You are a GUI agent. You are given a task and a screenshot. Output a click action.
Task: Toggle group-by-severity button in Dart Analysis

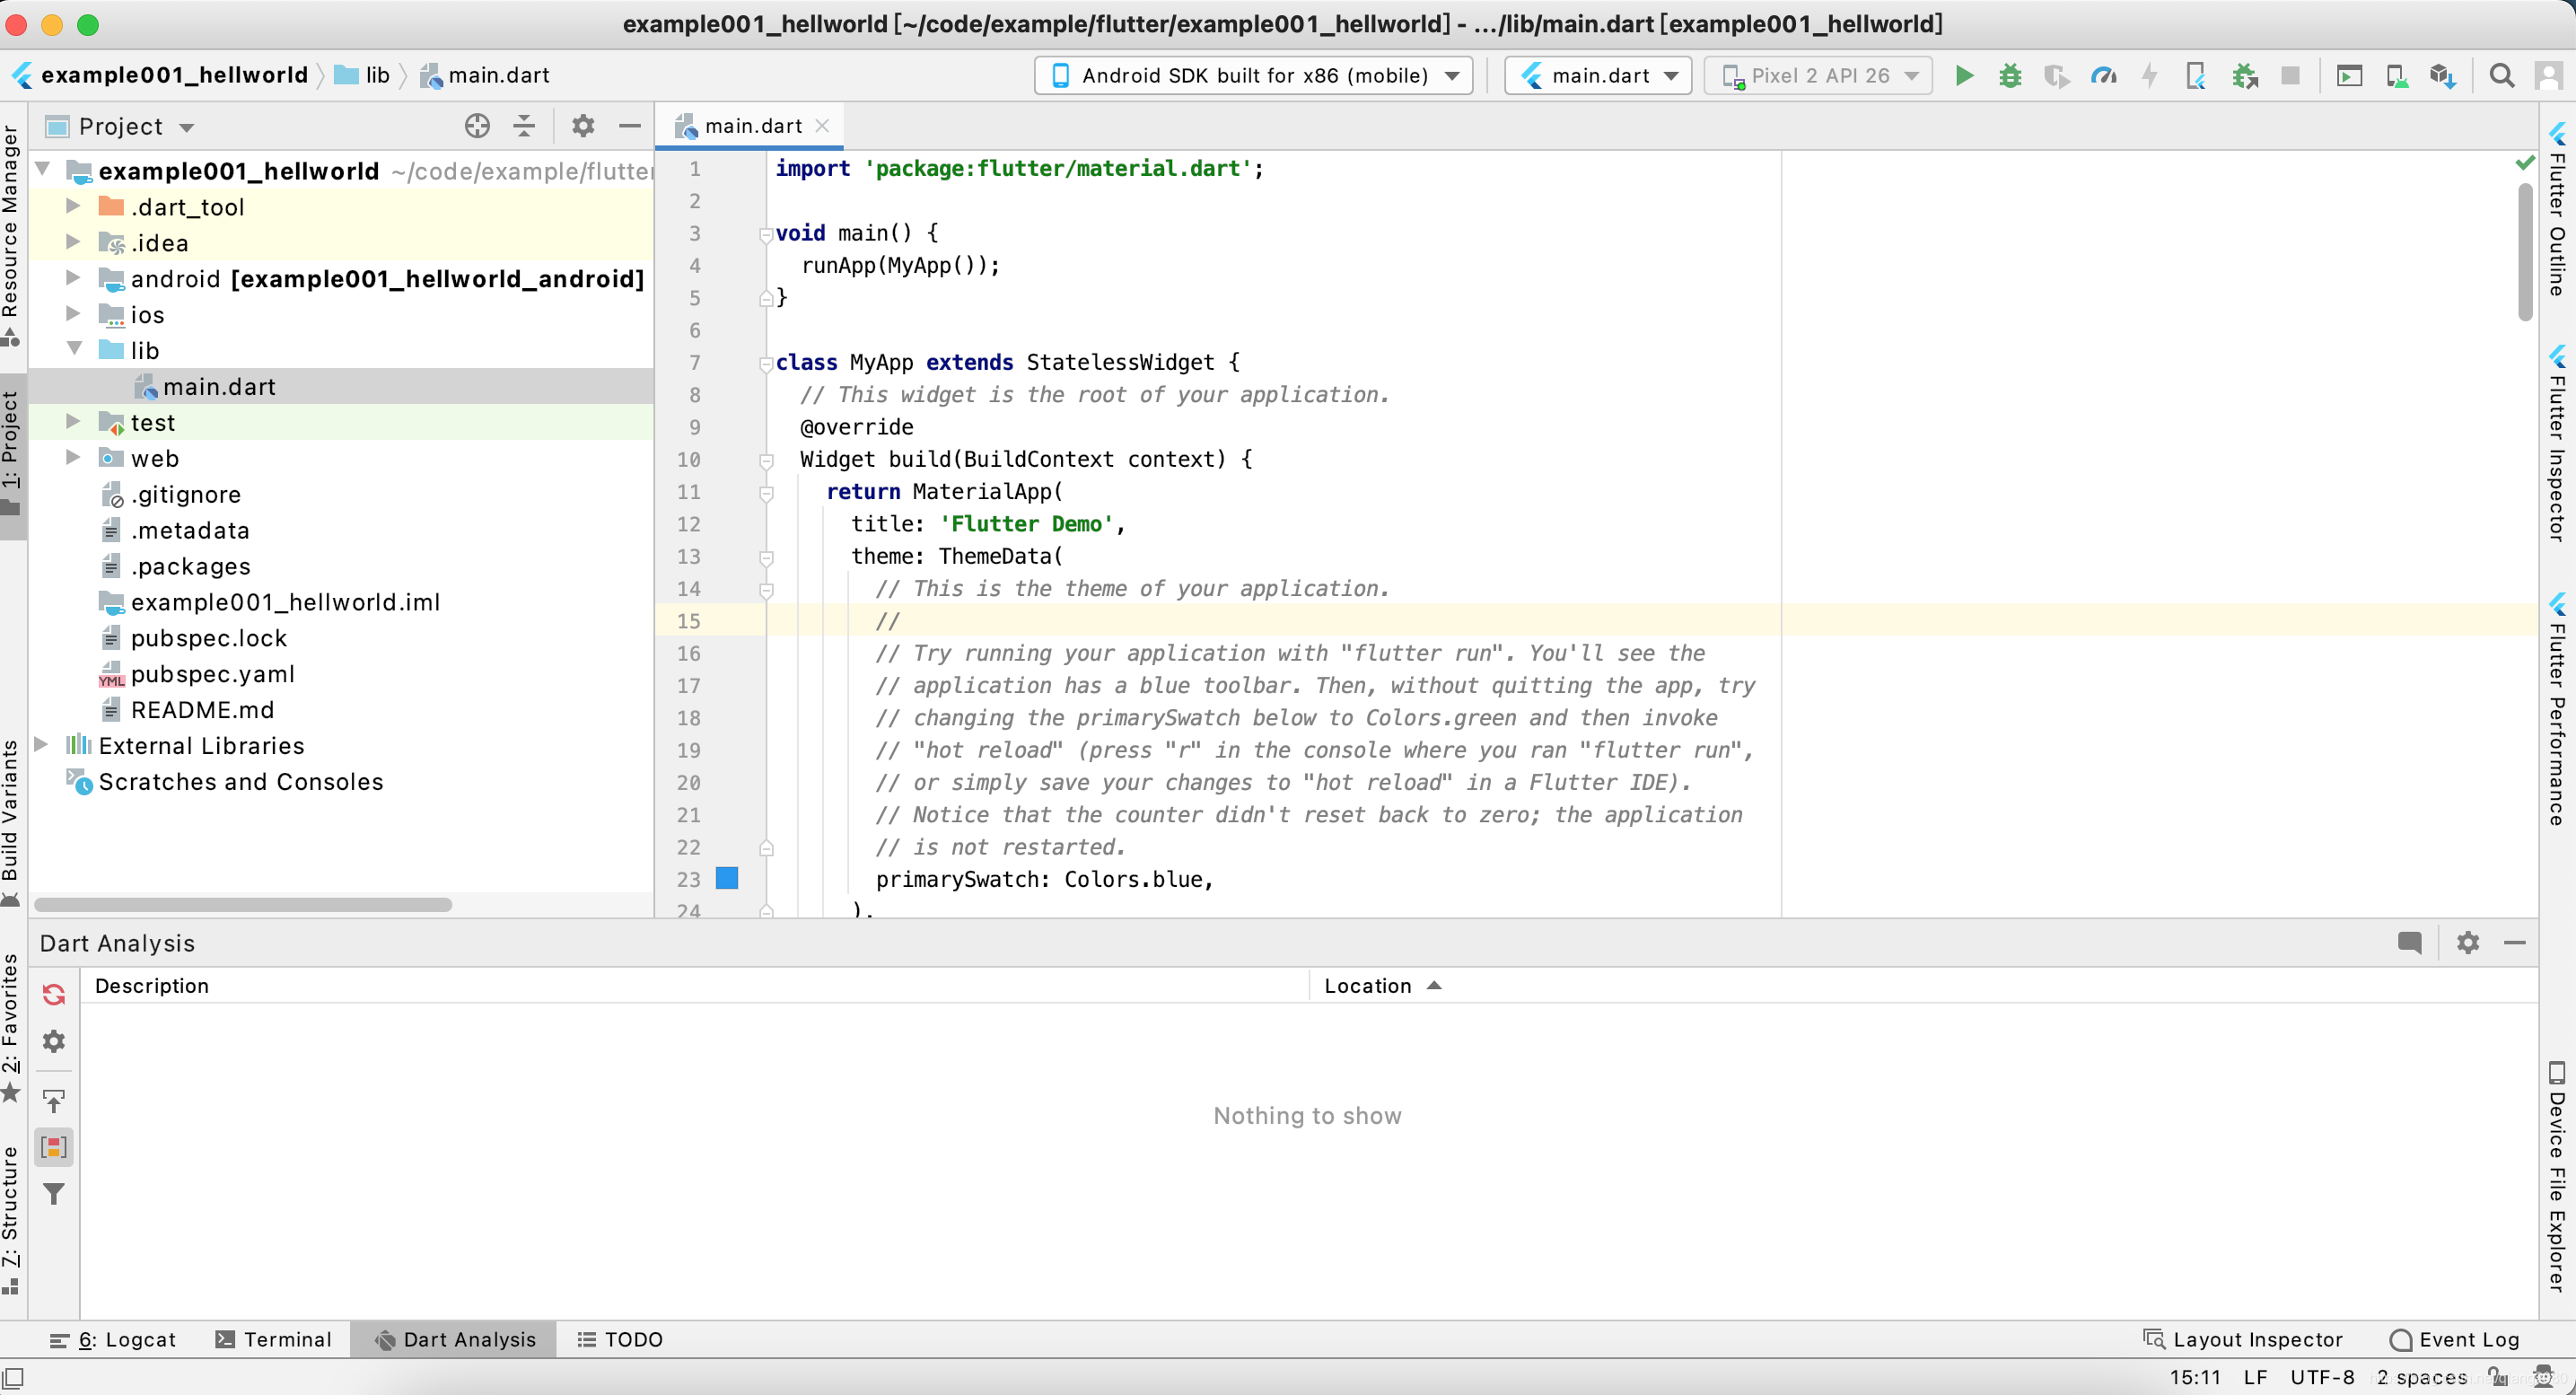pyautogui.click(x=54, y=1147)
